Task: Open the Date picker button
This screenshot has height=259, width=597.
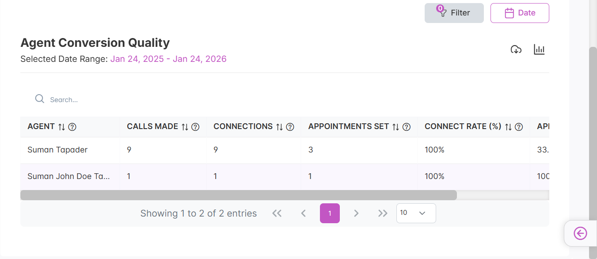Action: click(x=520, y=13)
